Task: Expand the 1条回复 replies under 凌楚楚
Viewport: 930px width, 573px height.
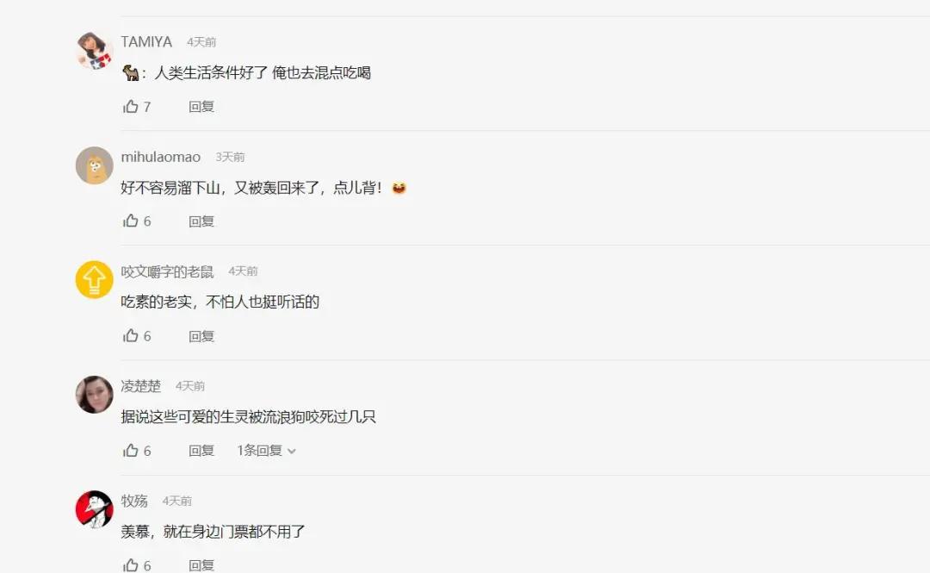Action: point(266,451)
